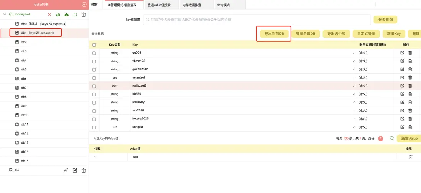This screenshot has width=421, height=193.
Task: Click 自定义导出 button
Action: (366, 34)
